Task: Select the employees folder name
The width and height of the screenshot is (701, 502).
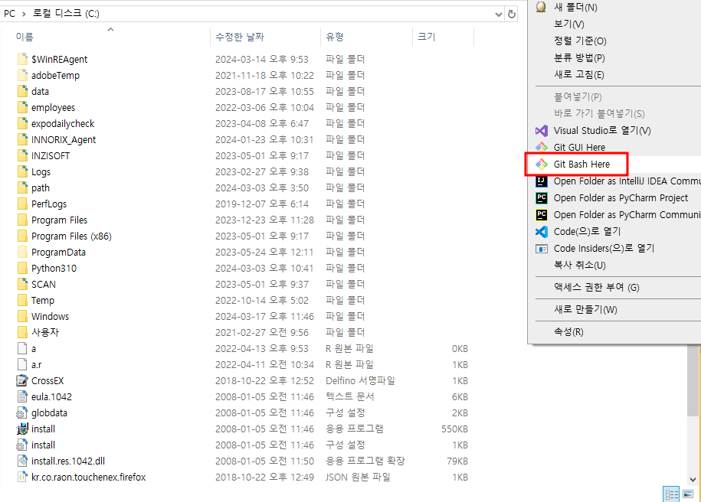Action: [x=53, y=108]
